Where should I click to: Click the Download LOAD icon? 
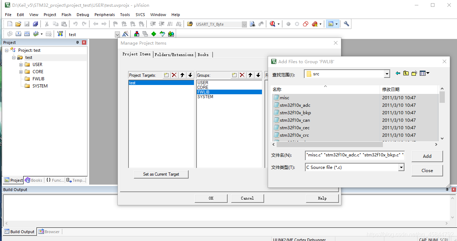(x=60, y=34)
